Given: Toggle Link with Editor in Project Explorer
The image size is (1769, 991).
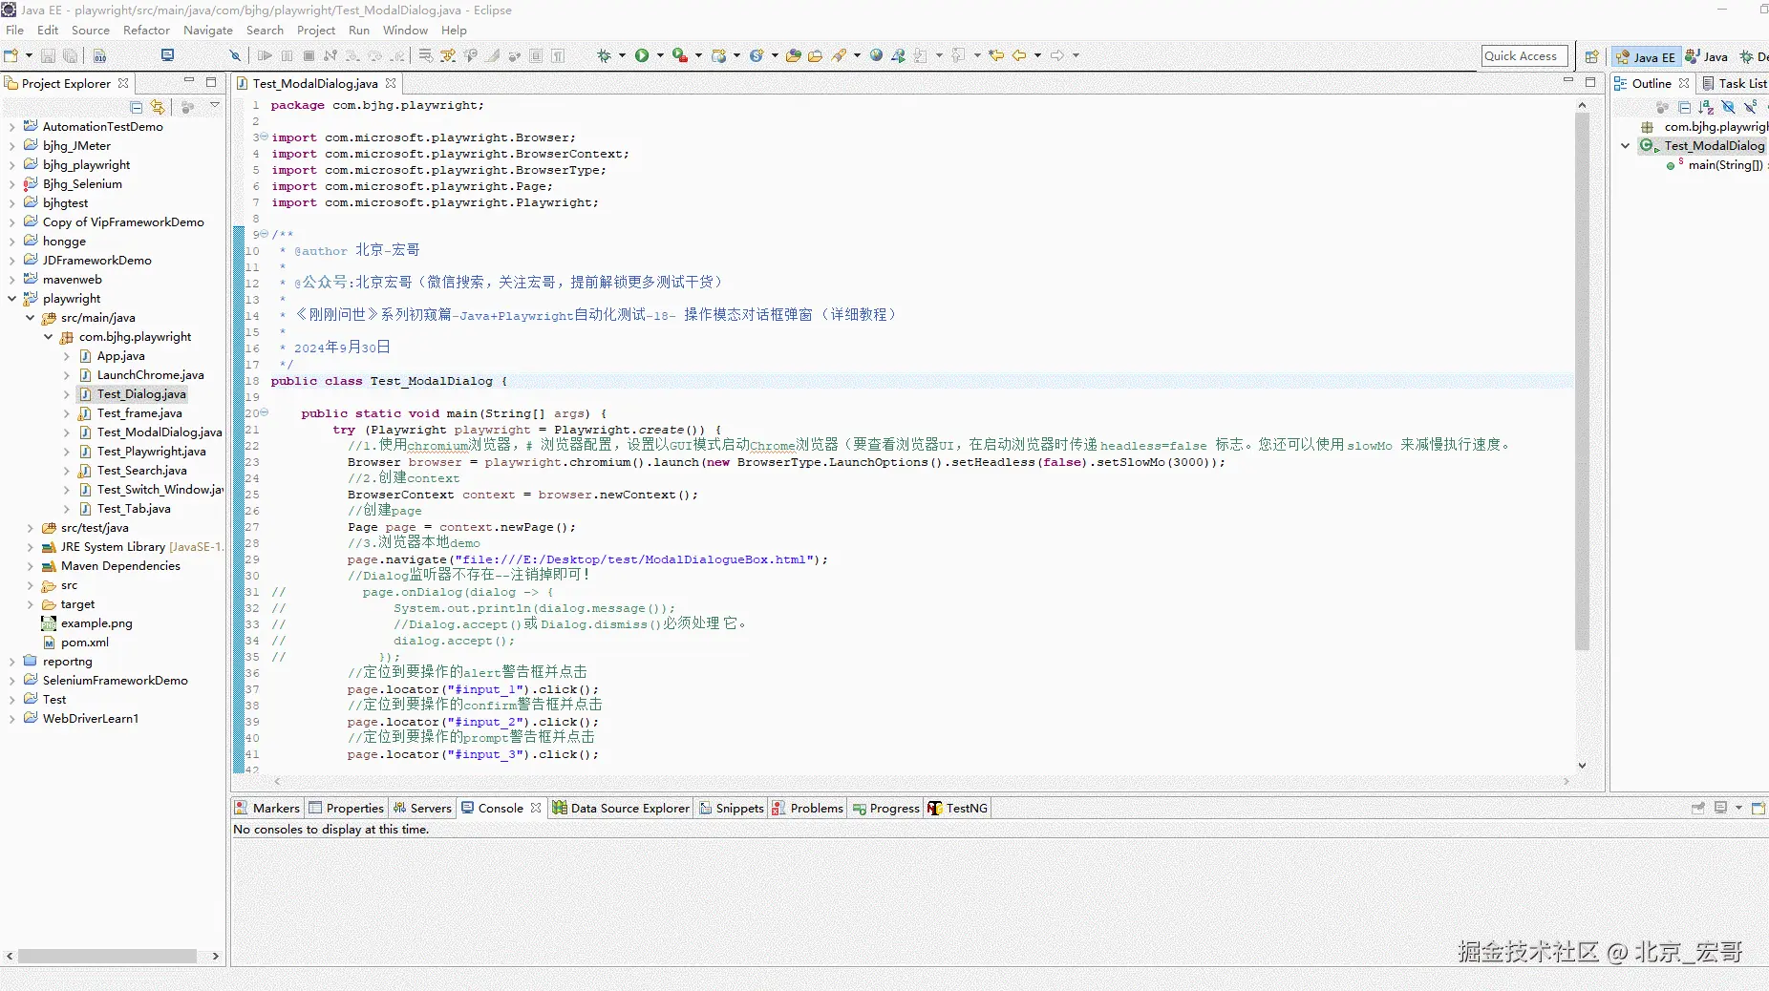Looking at the screenshot, I should 158,107.
